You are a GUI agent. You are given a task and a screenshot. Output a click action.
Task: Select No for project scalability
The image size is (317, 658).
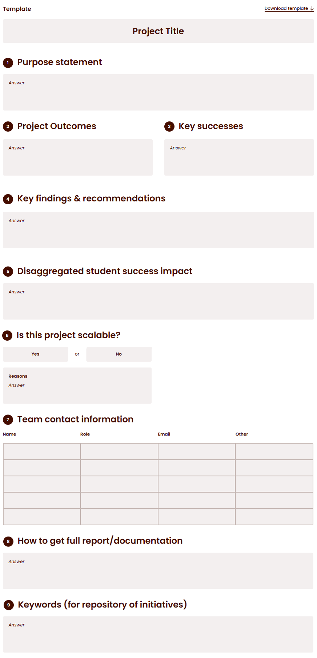(119, 354)
